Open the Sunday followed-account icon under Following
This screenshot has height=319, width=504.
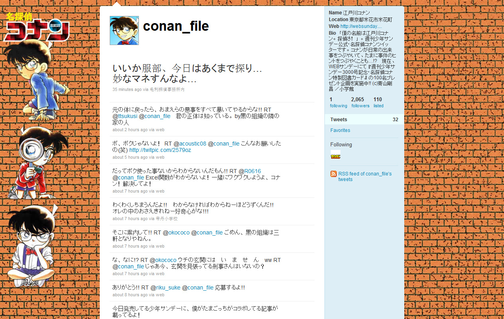point(335,156)
